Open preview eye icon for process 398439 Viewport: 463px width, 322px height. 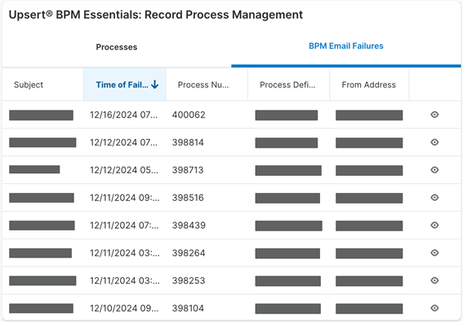click(x=434, y=225)
